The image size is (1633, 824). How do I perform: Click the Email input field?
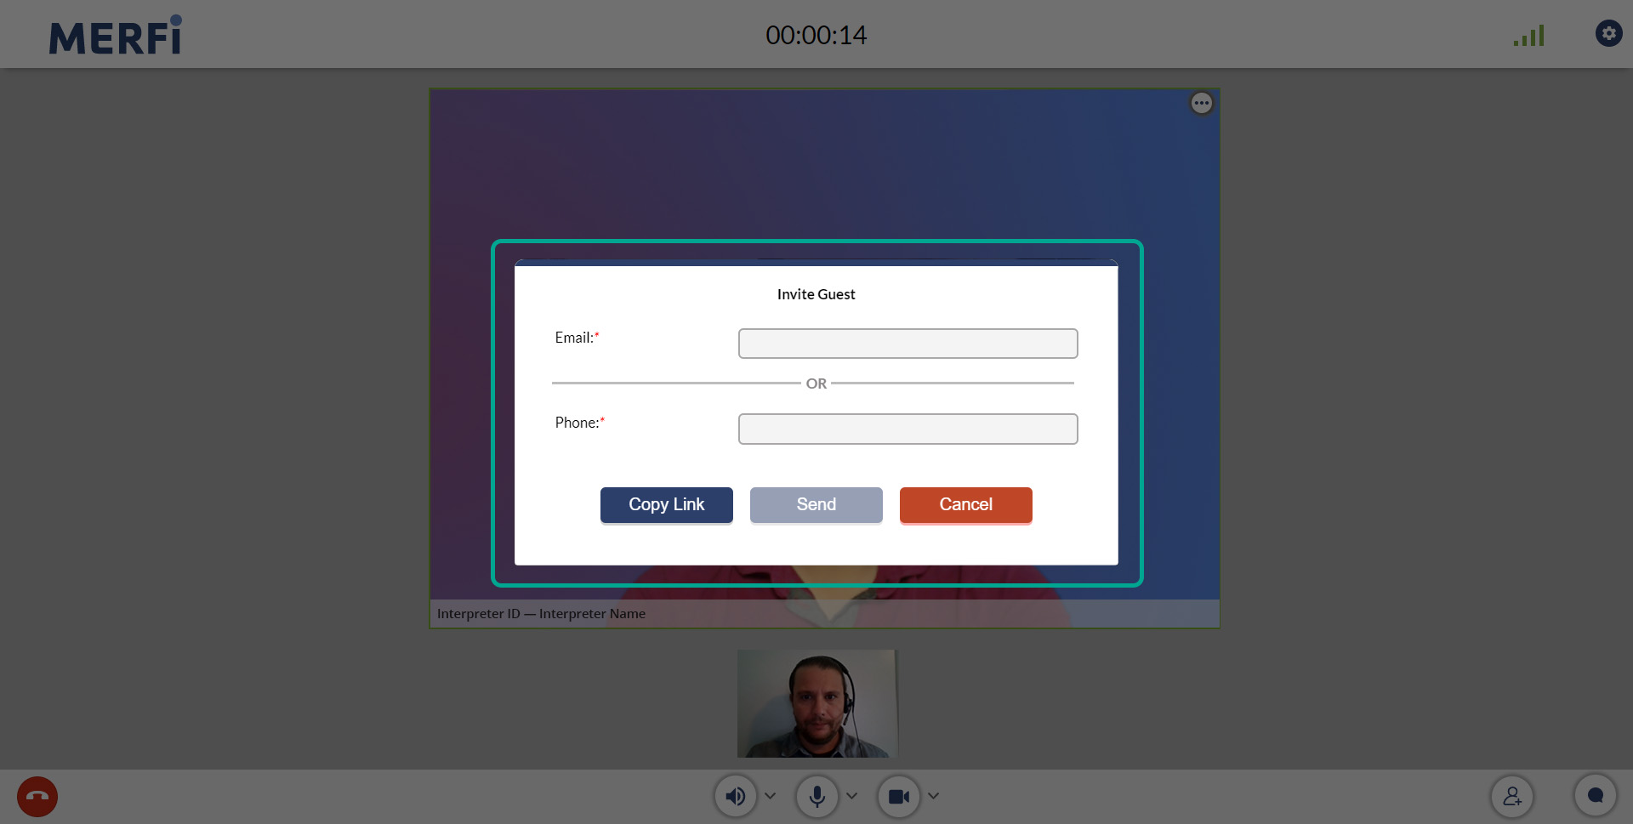(908, 344)
